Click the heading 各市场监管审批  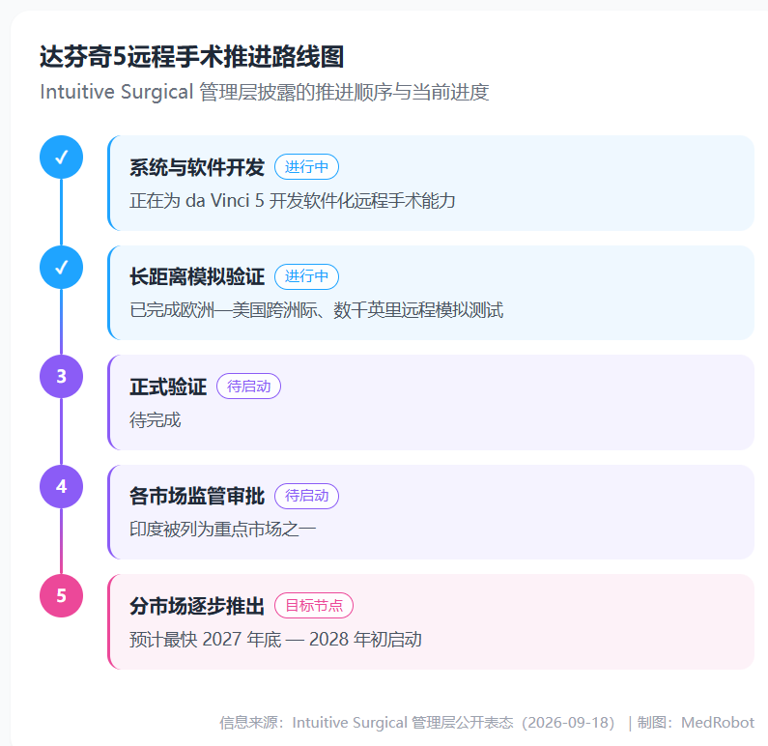pyautogui.click(x=197, y=496)
